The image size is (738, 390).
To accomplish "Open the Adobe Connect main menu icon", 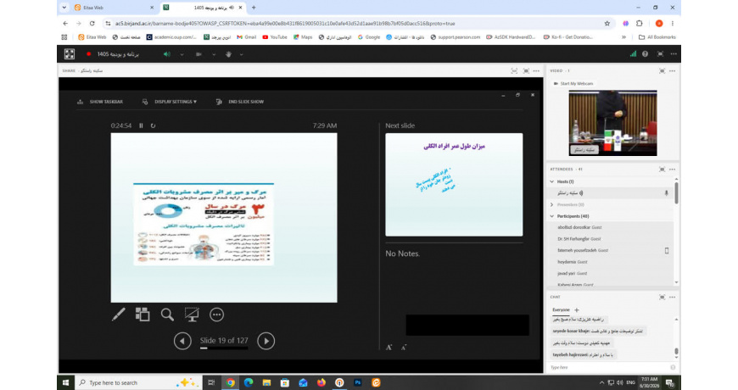I will click(70, 54).
